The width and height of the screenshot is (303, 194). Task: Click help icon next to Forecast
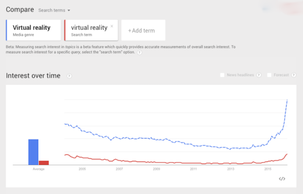point(294,75)
